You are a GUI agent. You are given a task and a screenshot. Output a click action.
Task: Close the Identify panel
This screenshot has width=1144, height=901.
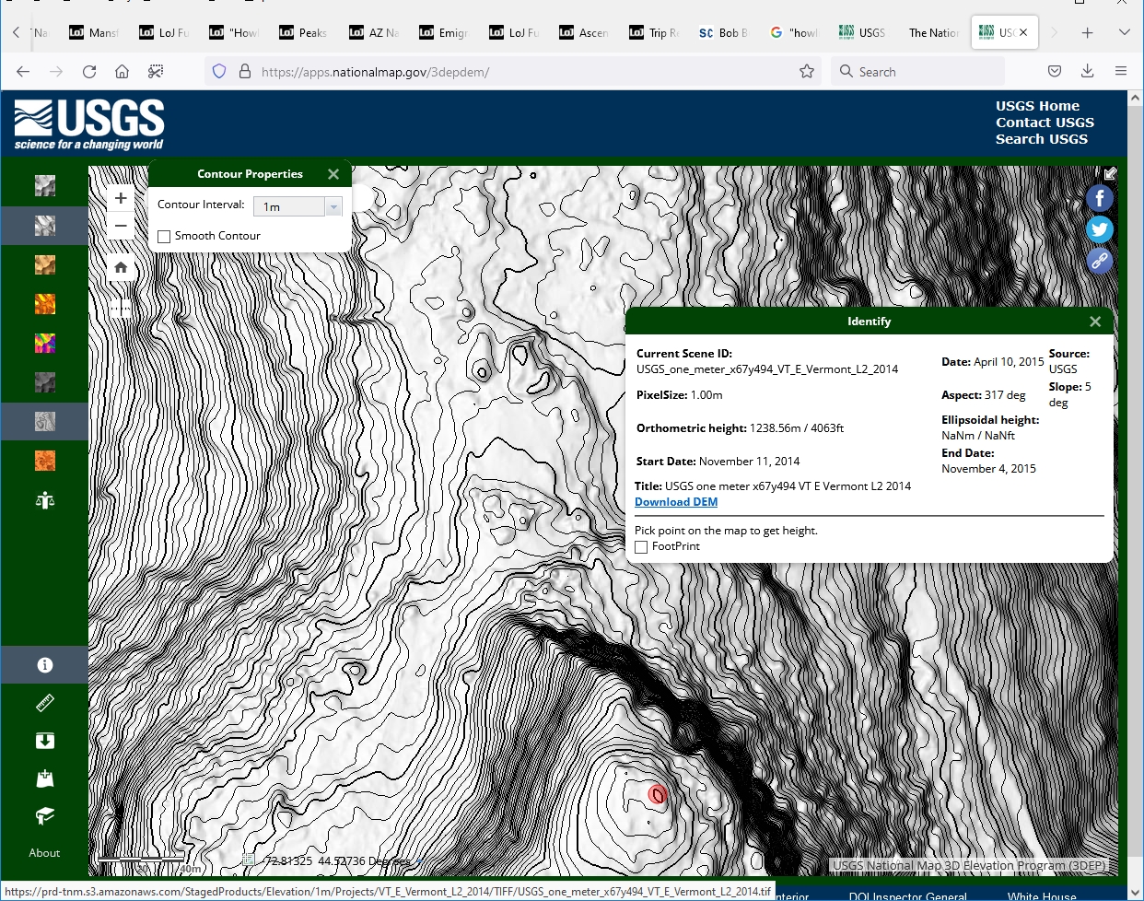click(1094, 322)
